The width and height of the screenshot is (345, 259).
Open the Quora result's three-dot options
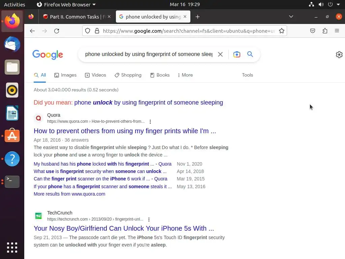150,121
